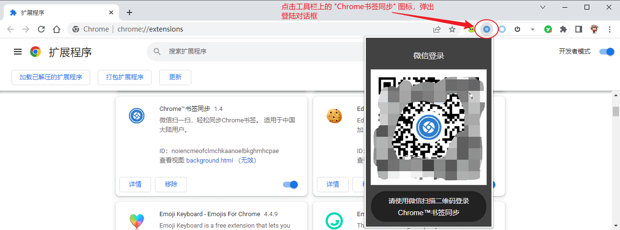The width and height of the screenshot is (620, 230).
Task: Click the light blue ring extension icon
Action: click(502, 29)
